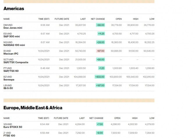Open the Euro STOXX 50 link

click(13, 127)
